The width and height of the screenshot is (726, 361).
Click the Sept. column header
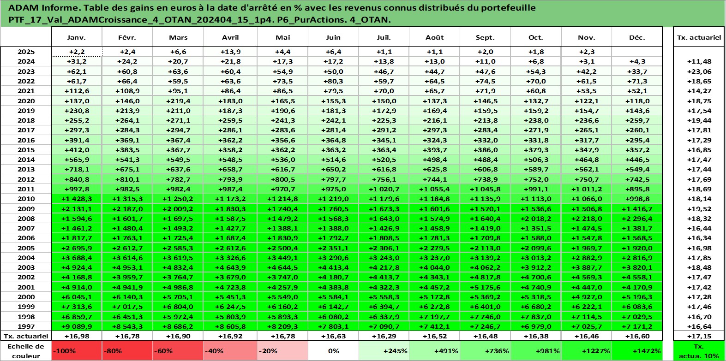[485, 37]
